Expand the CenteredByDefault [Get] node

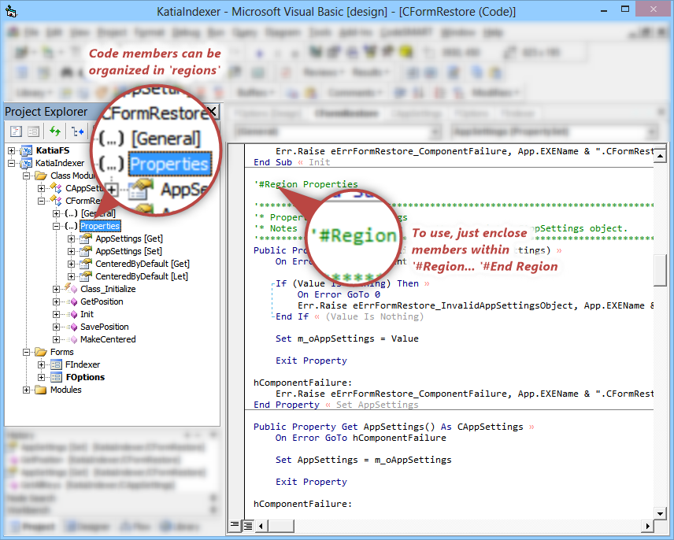click(x=72, y=264)
